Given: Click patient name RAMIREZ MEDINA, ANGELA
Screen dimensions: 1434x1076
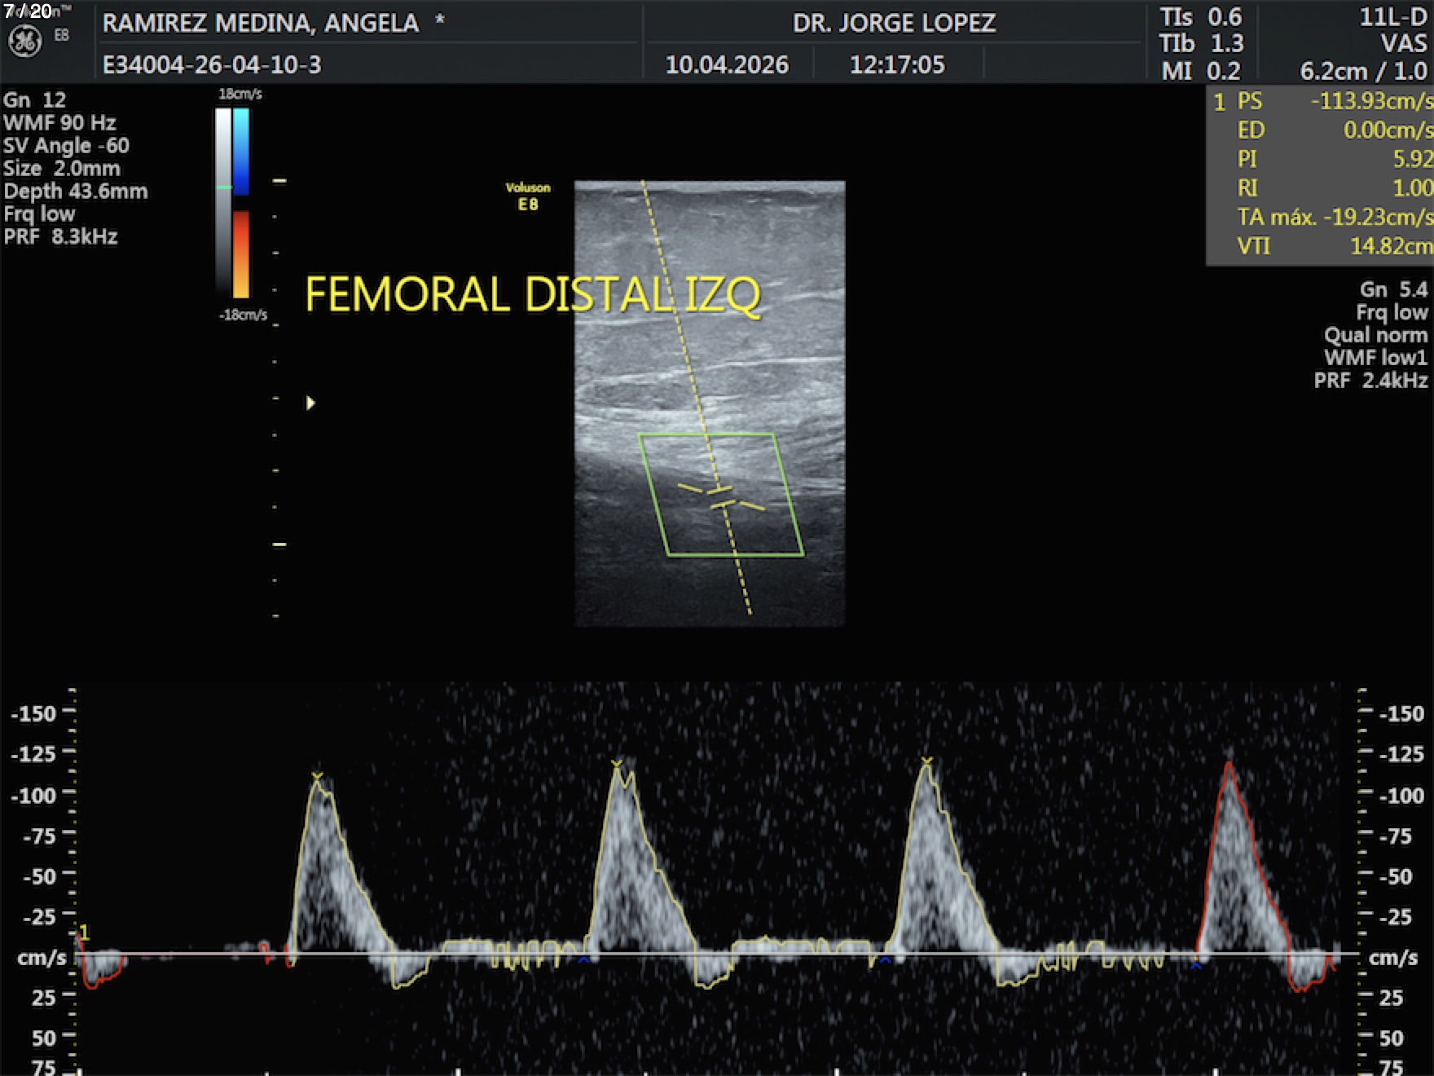Looking at the screenshot, I should point(261,23).
